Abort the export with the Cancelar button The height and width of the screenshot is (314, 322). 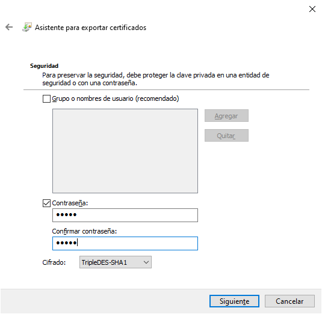(289, 301)
